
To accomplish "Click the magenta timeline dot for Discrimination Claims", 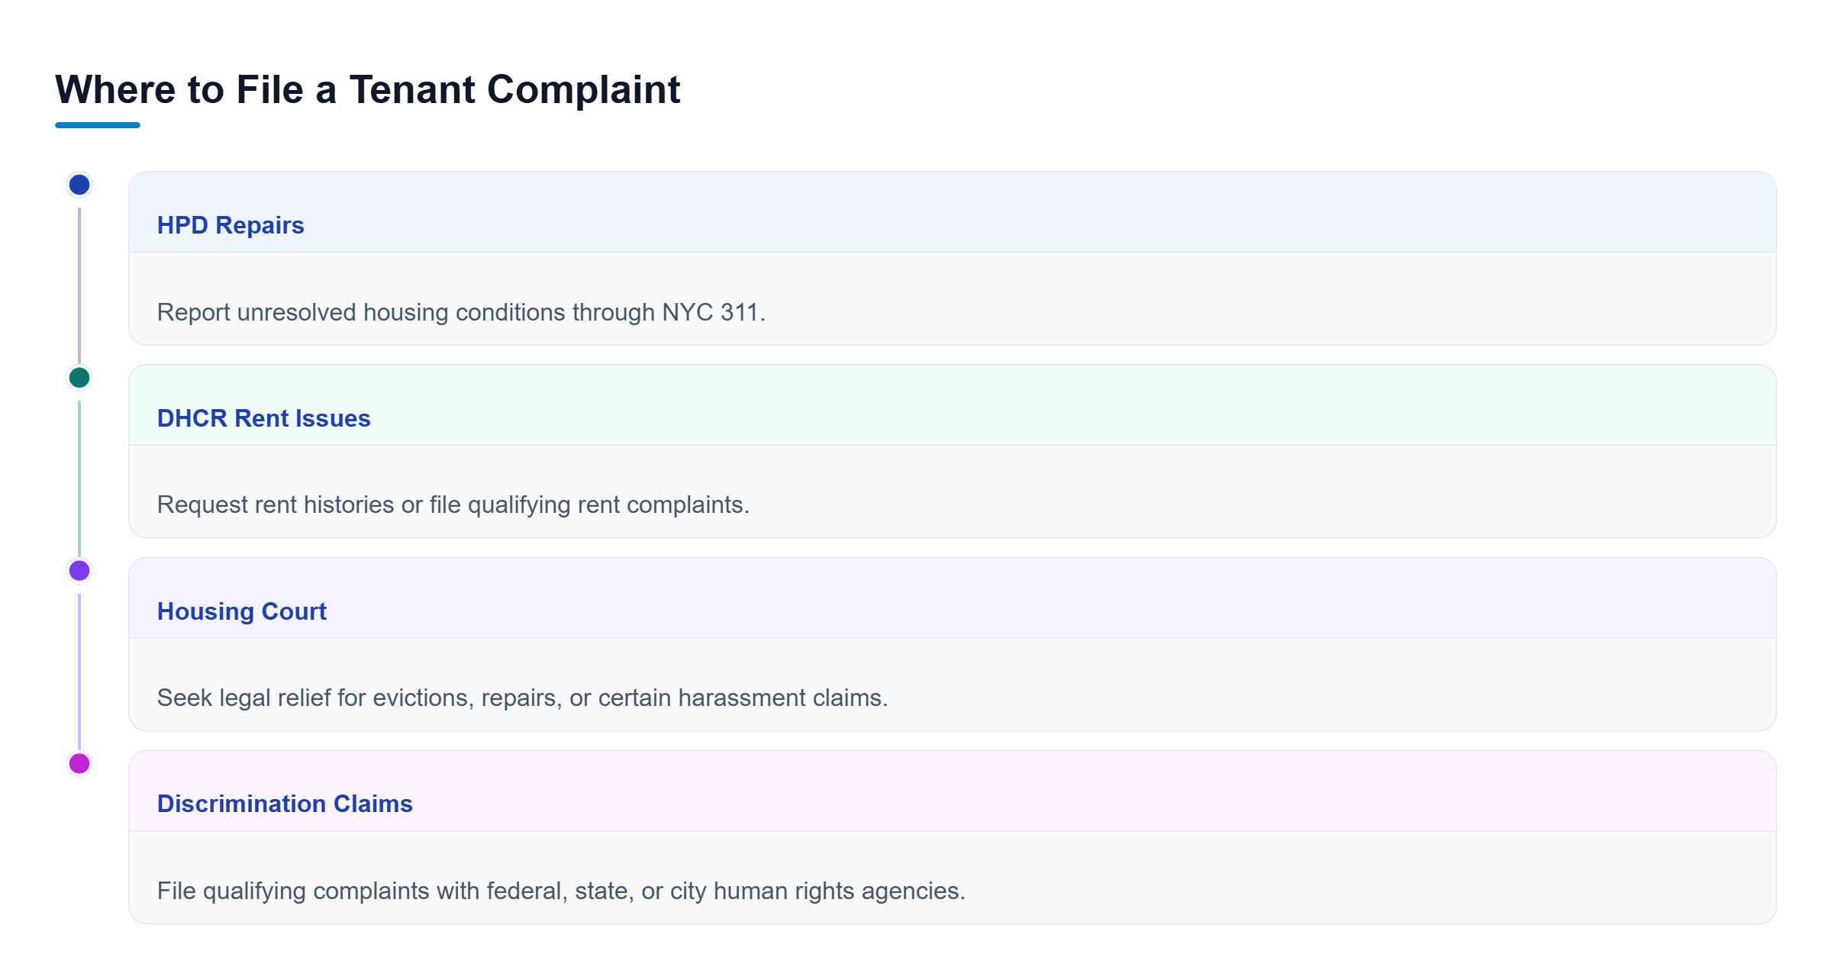I will point(79,763).
